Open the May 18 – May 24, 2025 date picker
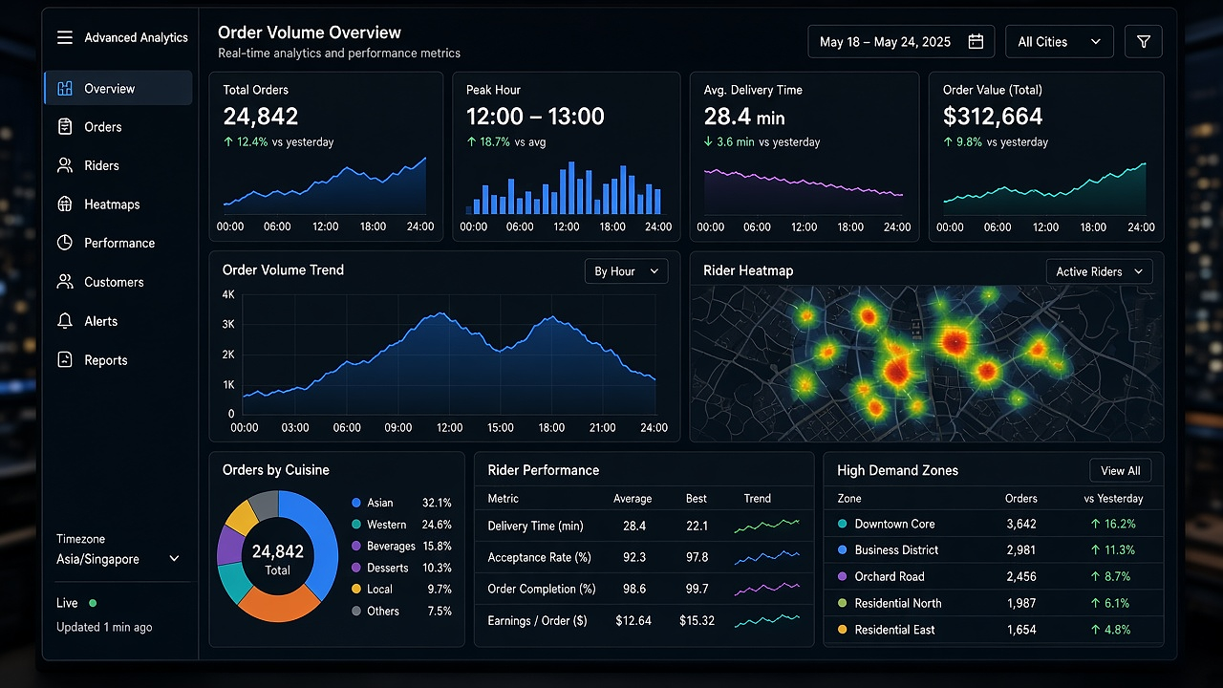Viewport: 1223px width, 688px height. [901, 42]
